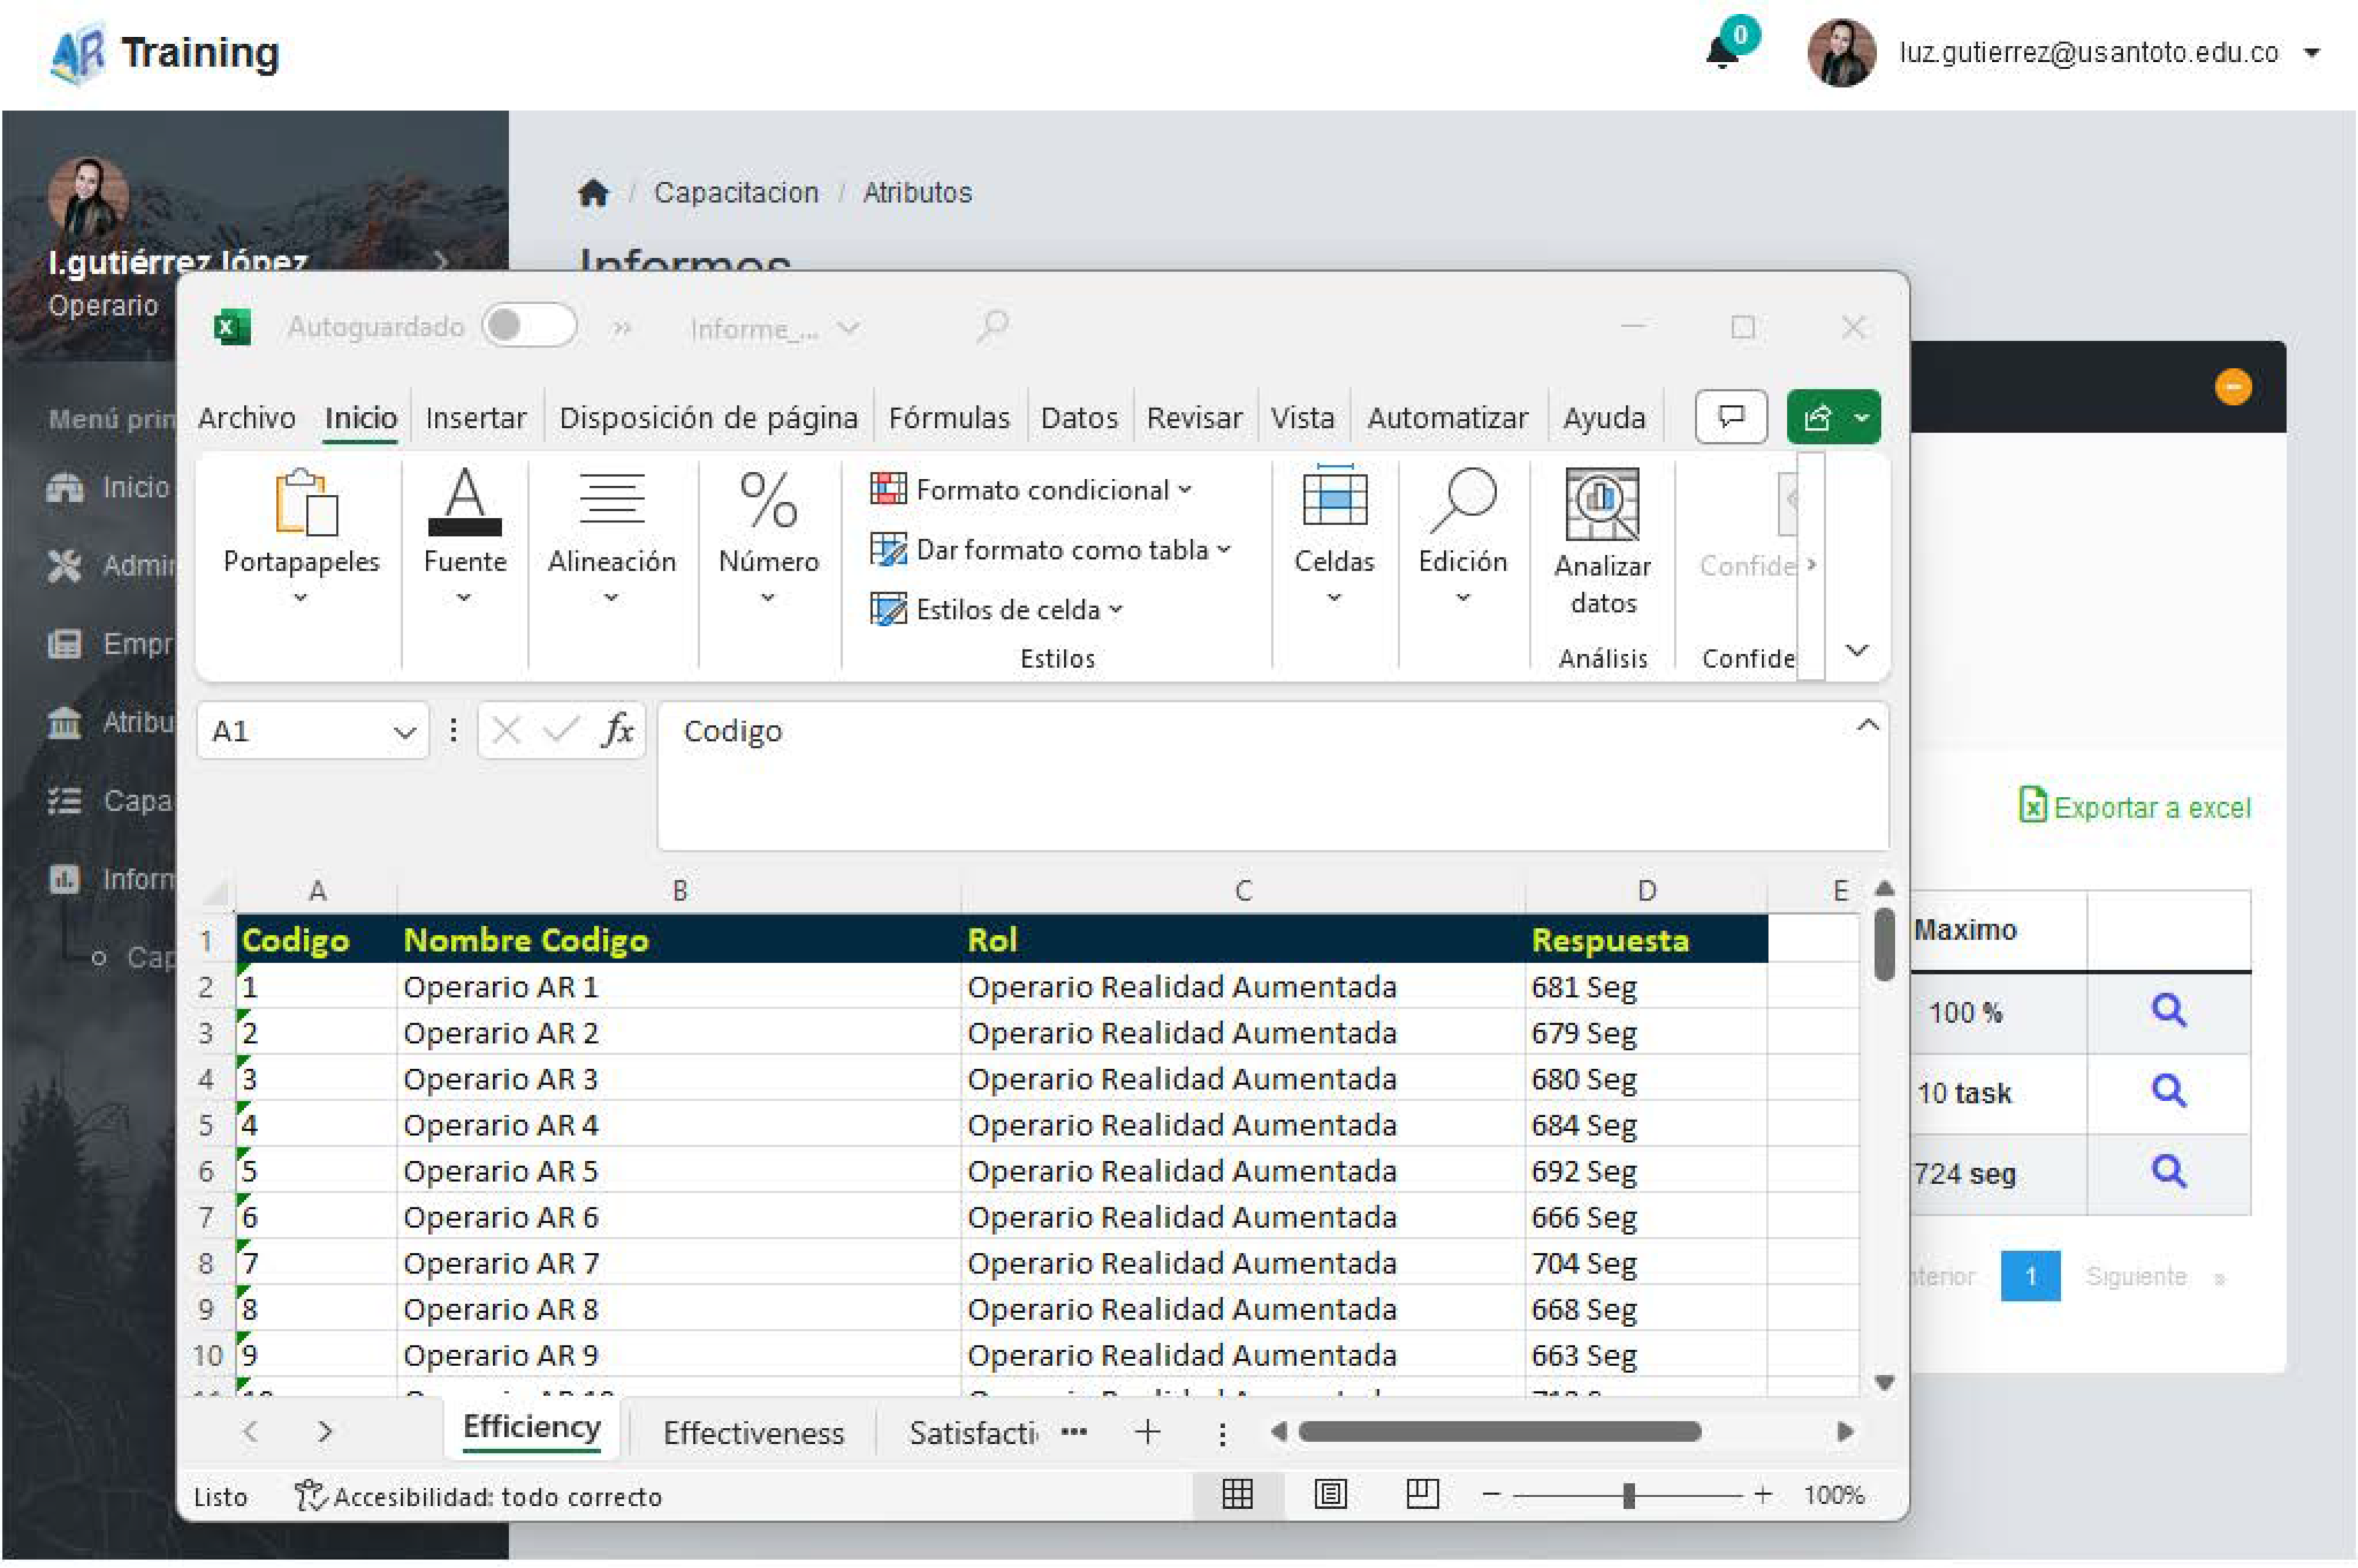Switch to the Effectiveness sheet tab

(753, 1433)
